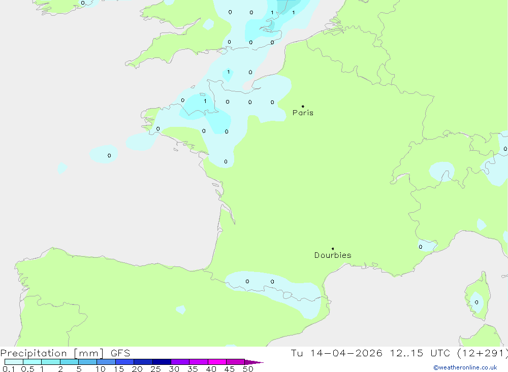Click the '25' legend scale value
The image size is (508, 372).
tap(155, 369)
